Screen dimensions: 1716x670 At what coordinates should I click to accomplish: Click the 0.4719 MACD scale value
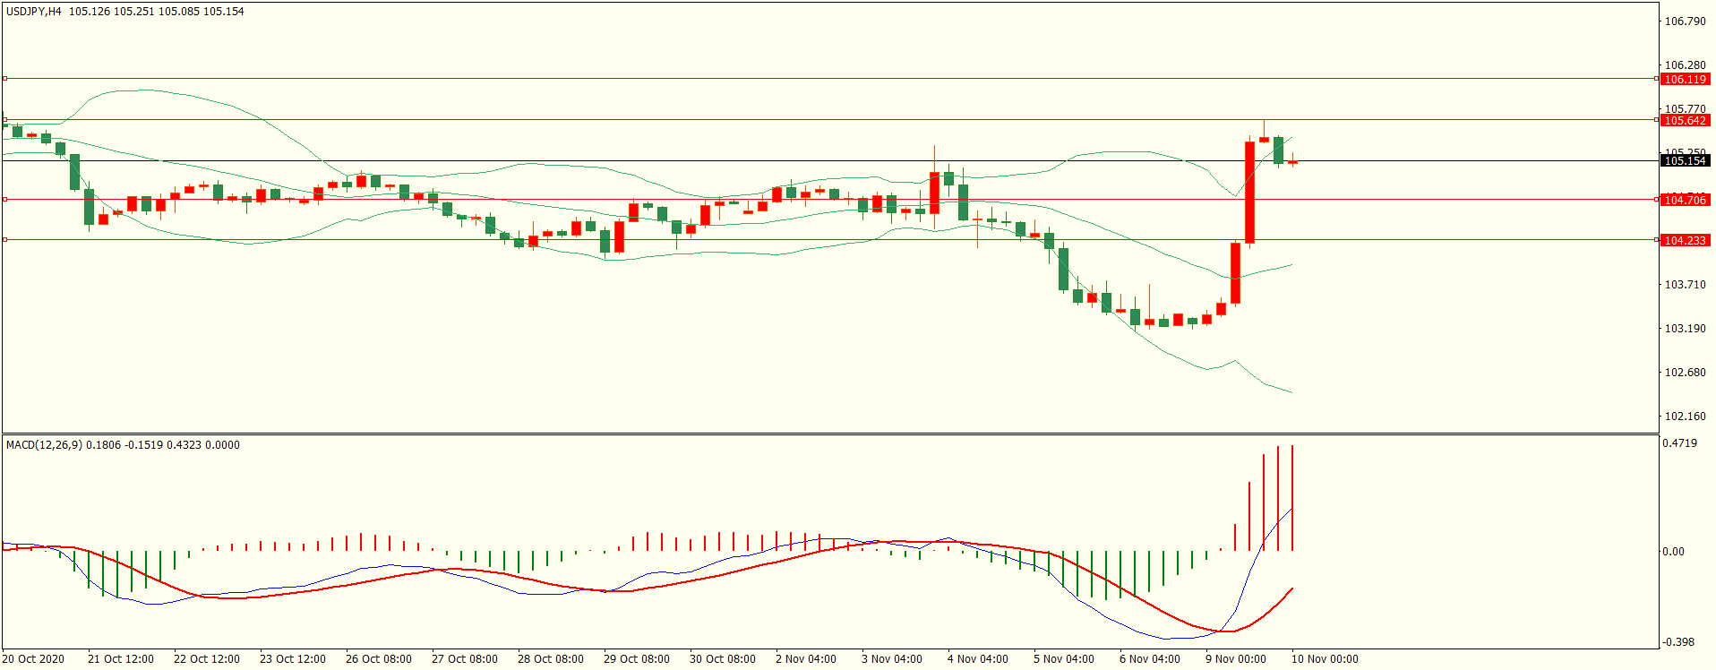tap(1679, 442)
